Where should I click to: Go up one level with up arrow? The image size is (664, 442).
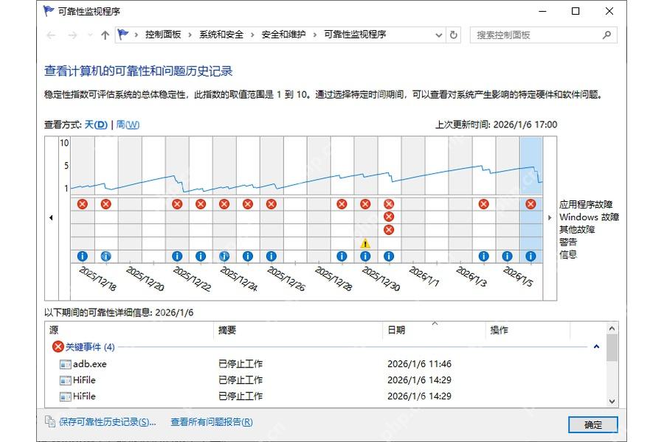(105, 35)
